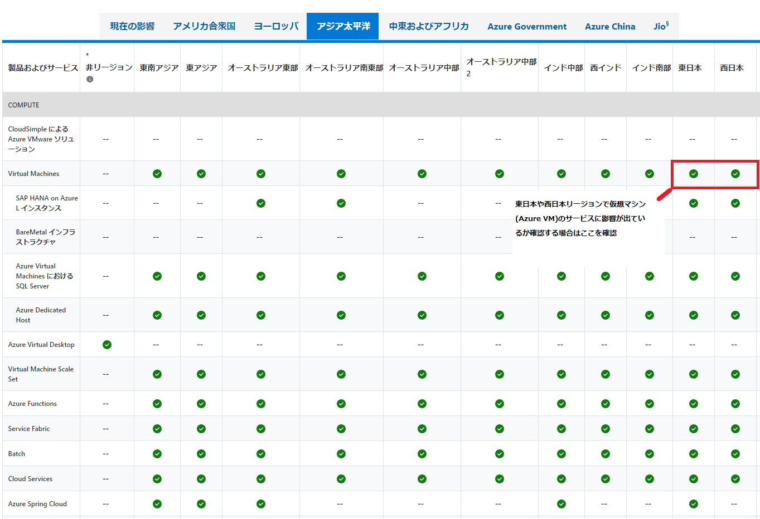This screenshot has height=519, width=760.
Task: Click the SAP HANA on Azure row label
Action: [47, 203]
